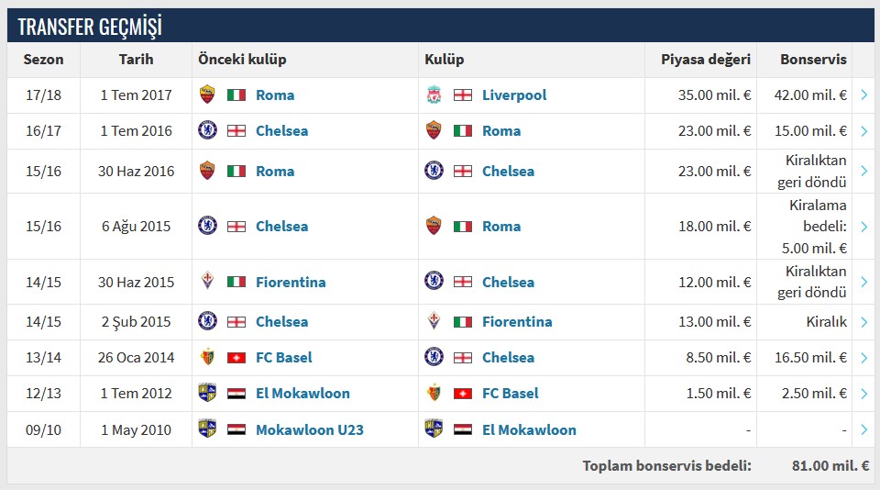This screenshot has width=880, height=490.
Task: Expand the 17/18 Liverpool transfer details arrow
Action: [864, 95]
